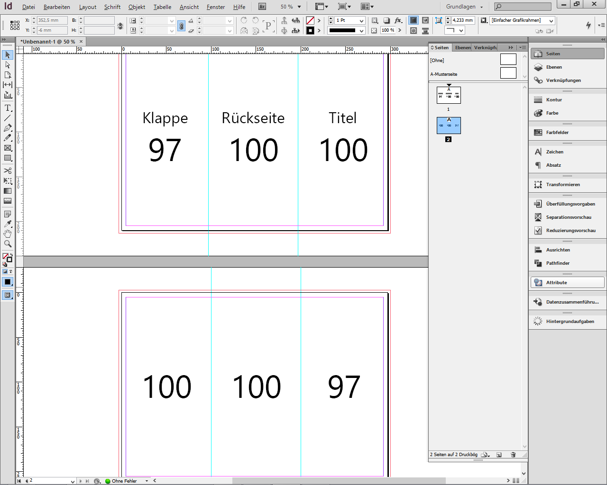Open the zoom level 50 % dropdown

coord(299,7)
